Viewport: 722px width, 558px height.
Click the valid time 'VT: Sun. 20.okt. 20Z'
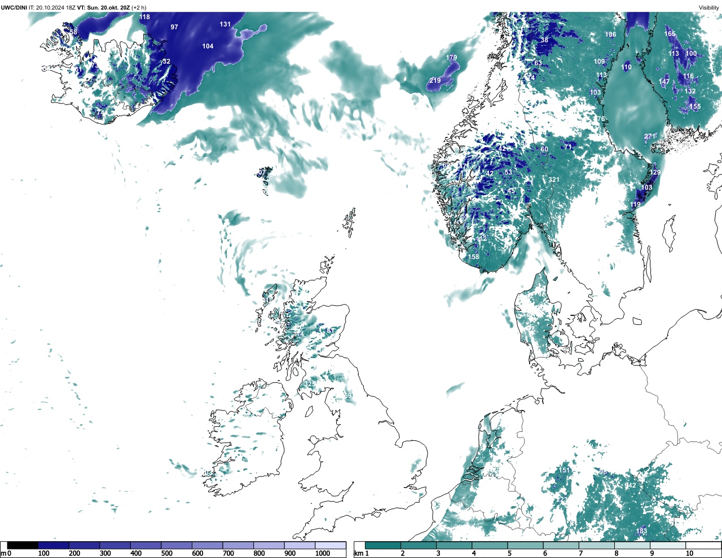(103, 7)
